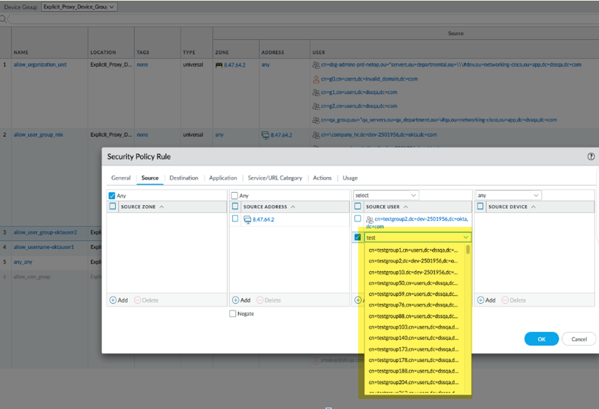This screenshot has width=599, height=409.
Task: Choose cn=testgroup50 from the suggestion list
Action: pyautogui.click(x=414, y=283)
